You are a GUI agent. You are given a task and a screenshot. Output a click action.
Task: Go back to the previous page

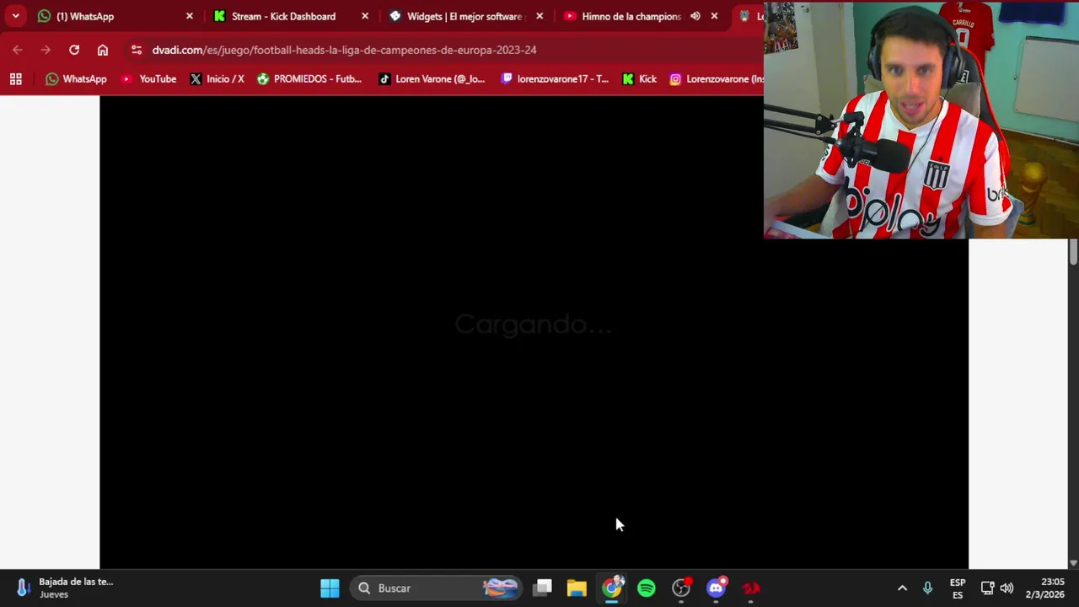point(18,50)
